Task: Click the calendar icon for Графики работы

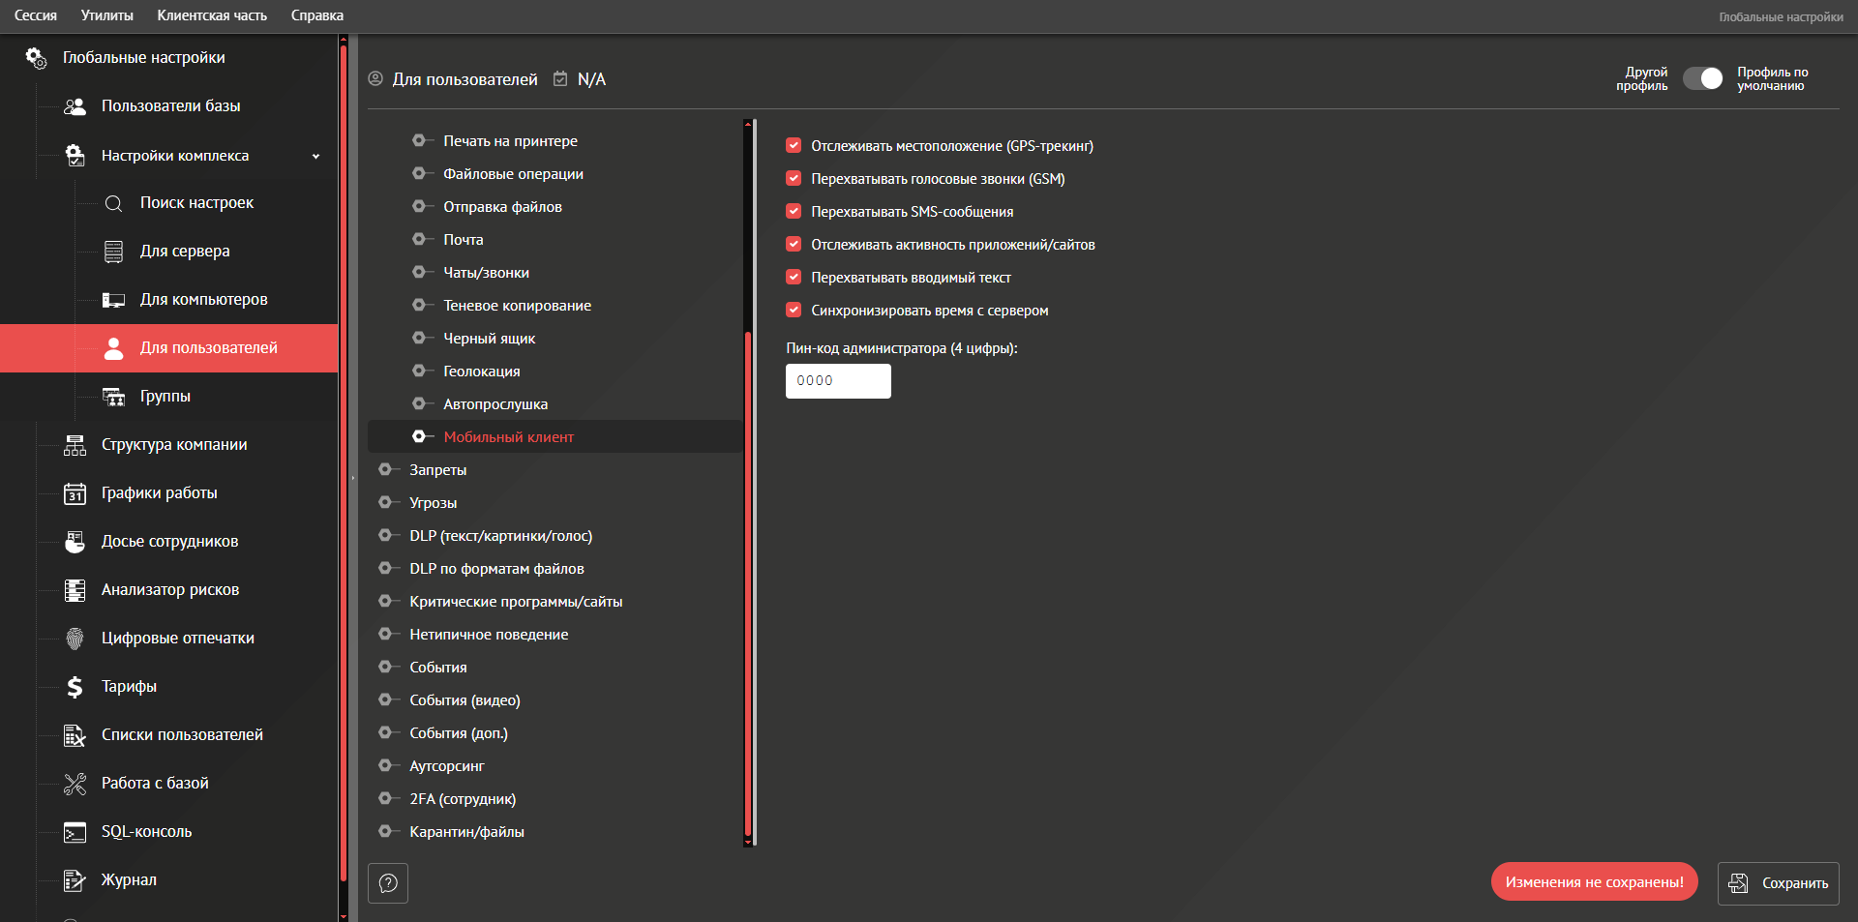Action: click(x=75, y=493)
